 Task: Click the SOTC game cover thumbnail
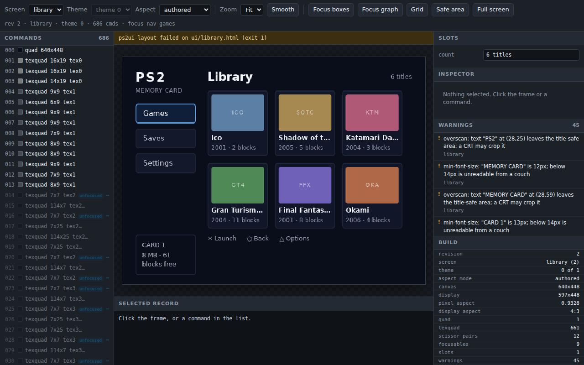coord(305,113)
